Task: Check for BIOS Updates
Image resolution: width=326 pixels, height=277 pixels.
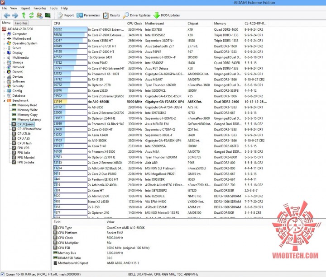Action: (x=167, y=15)
